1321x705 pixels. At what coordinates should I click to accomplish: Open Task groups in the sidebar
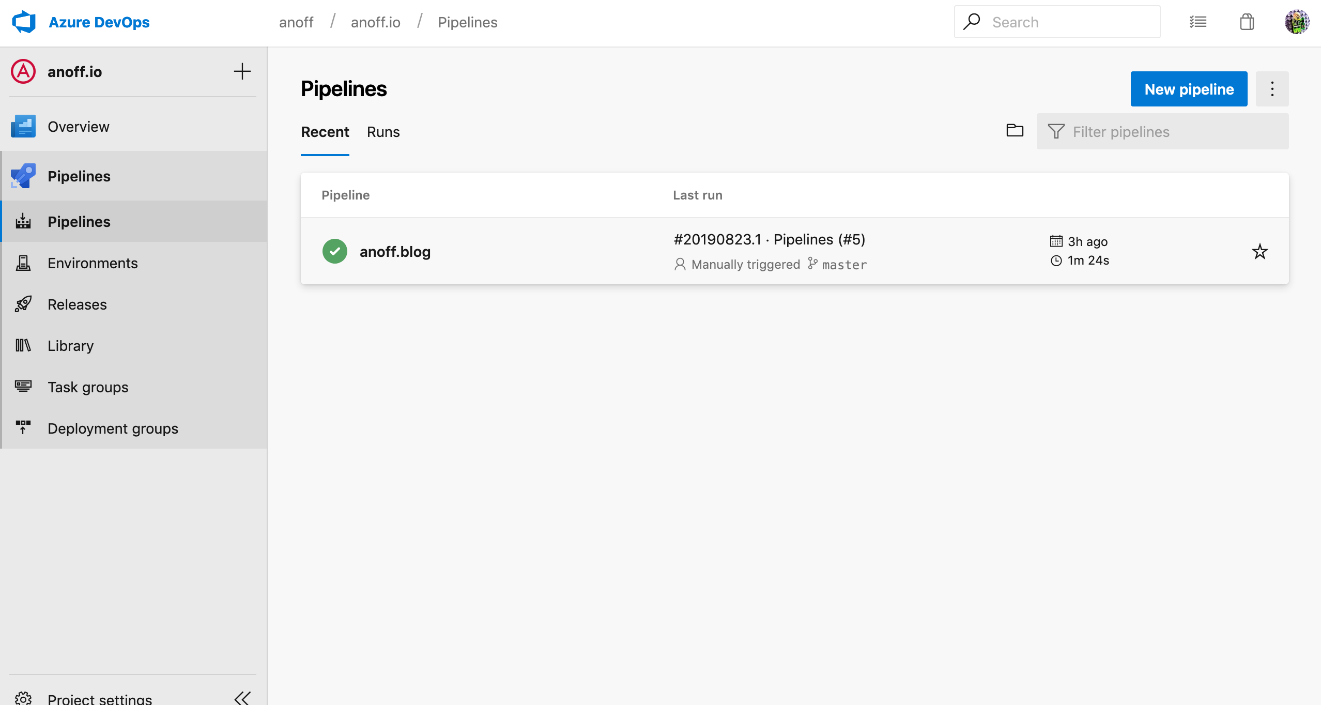[x=133, y=387]
